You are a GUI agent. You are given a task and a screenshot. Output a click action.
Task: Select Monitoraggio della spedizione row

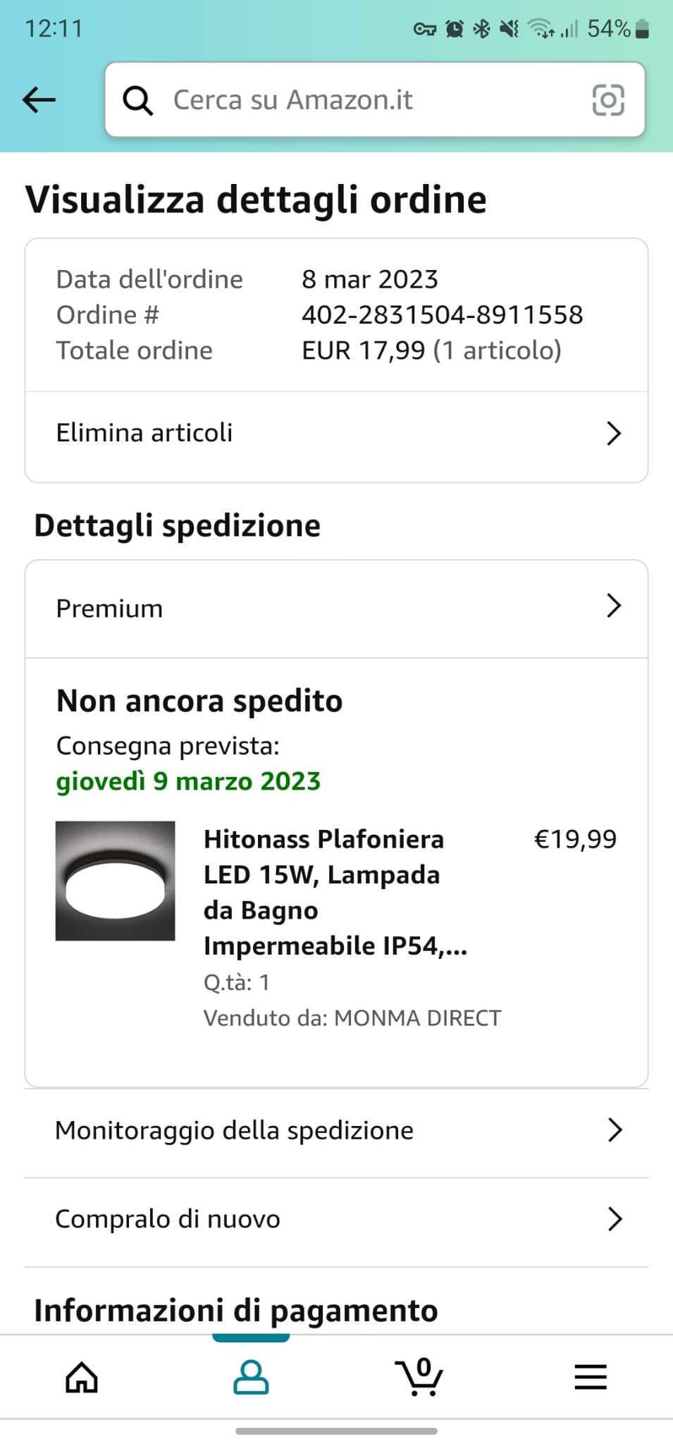234,1130
